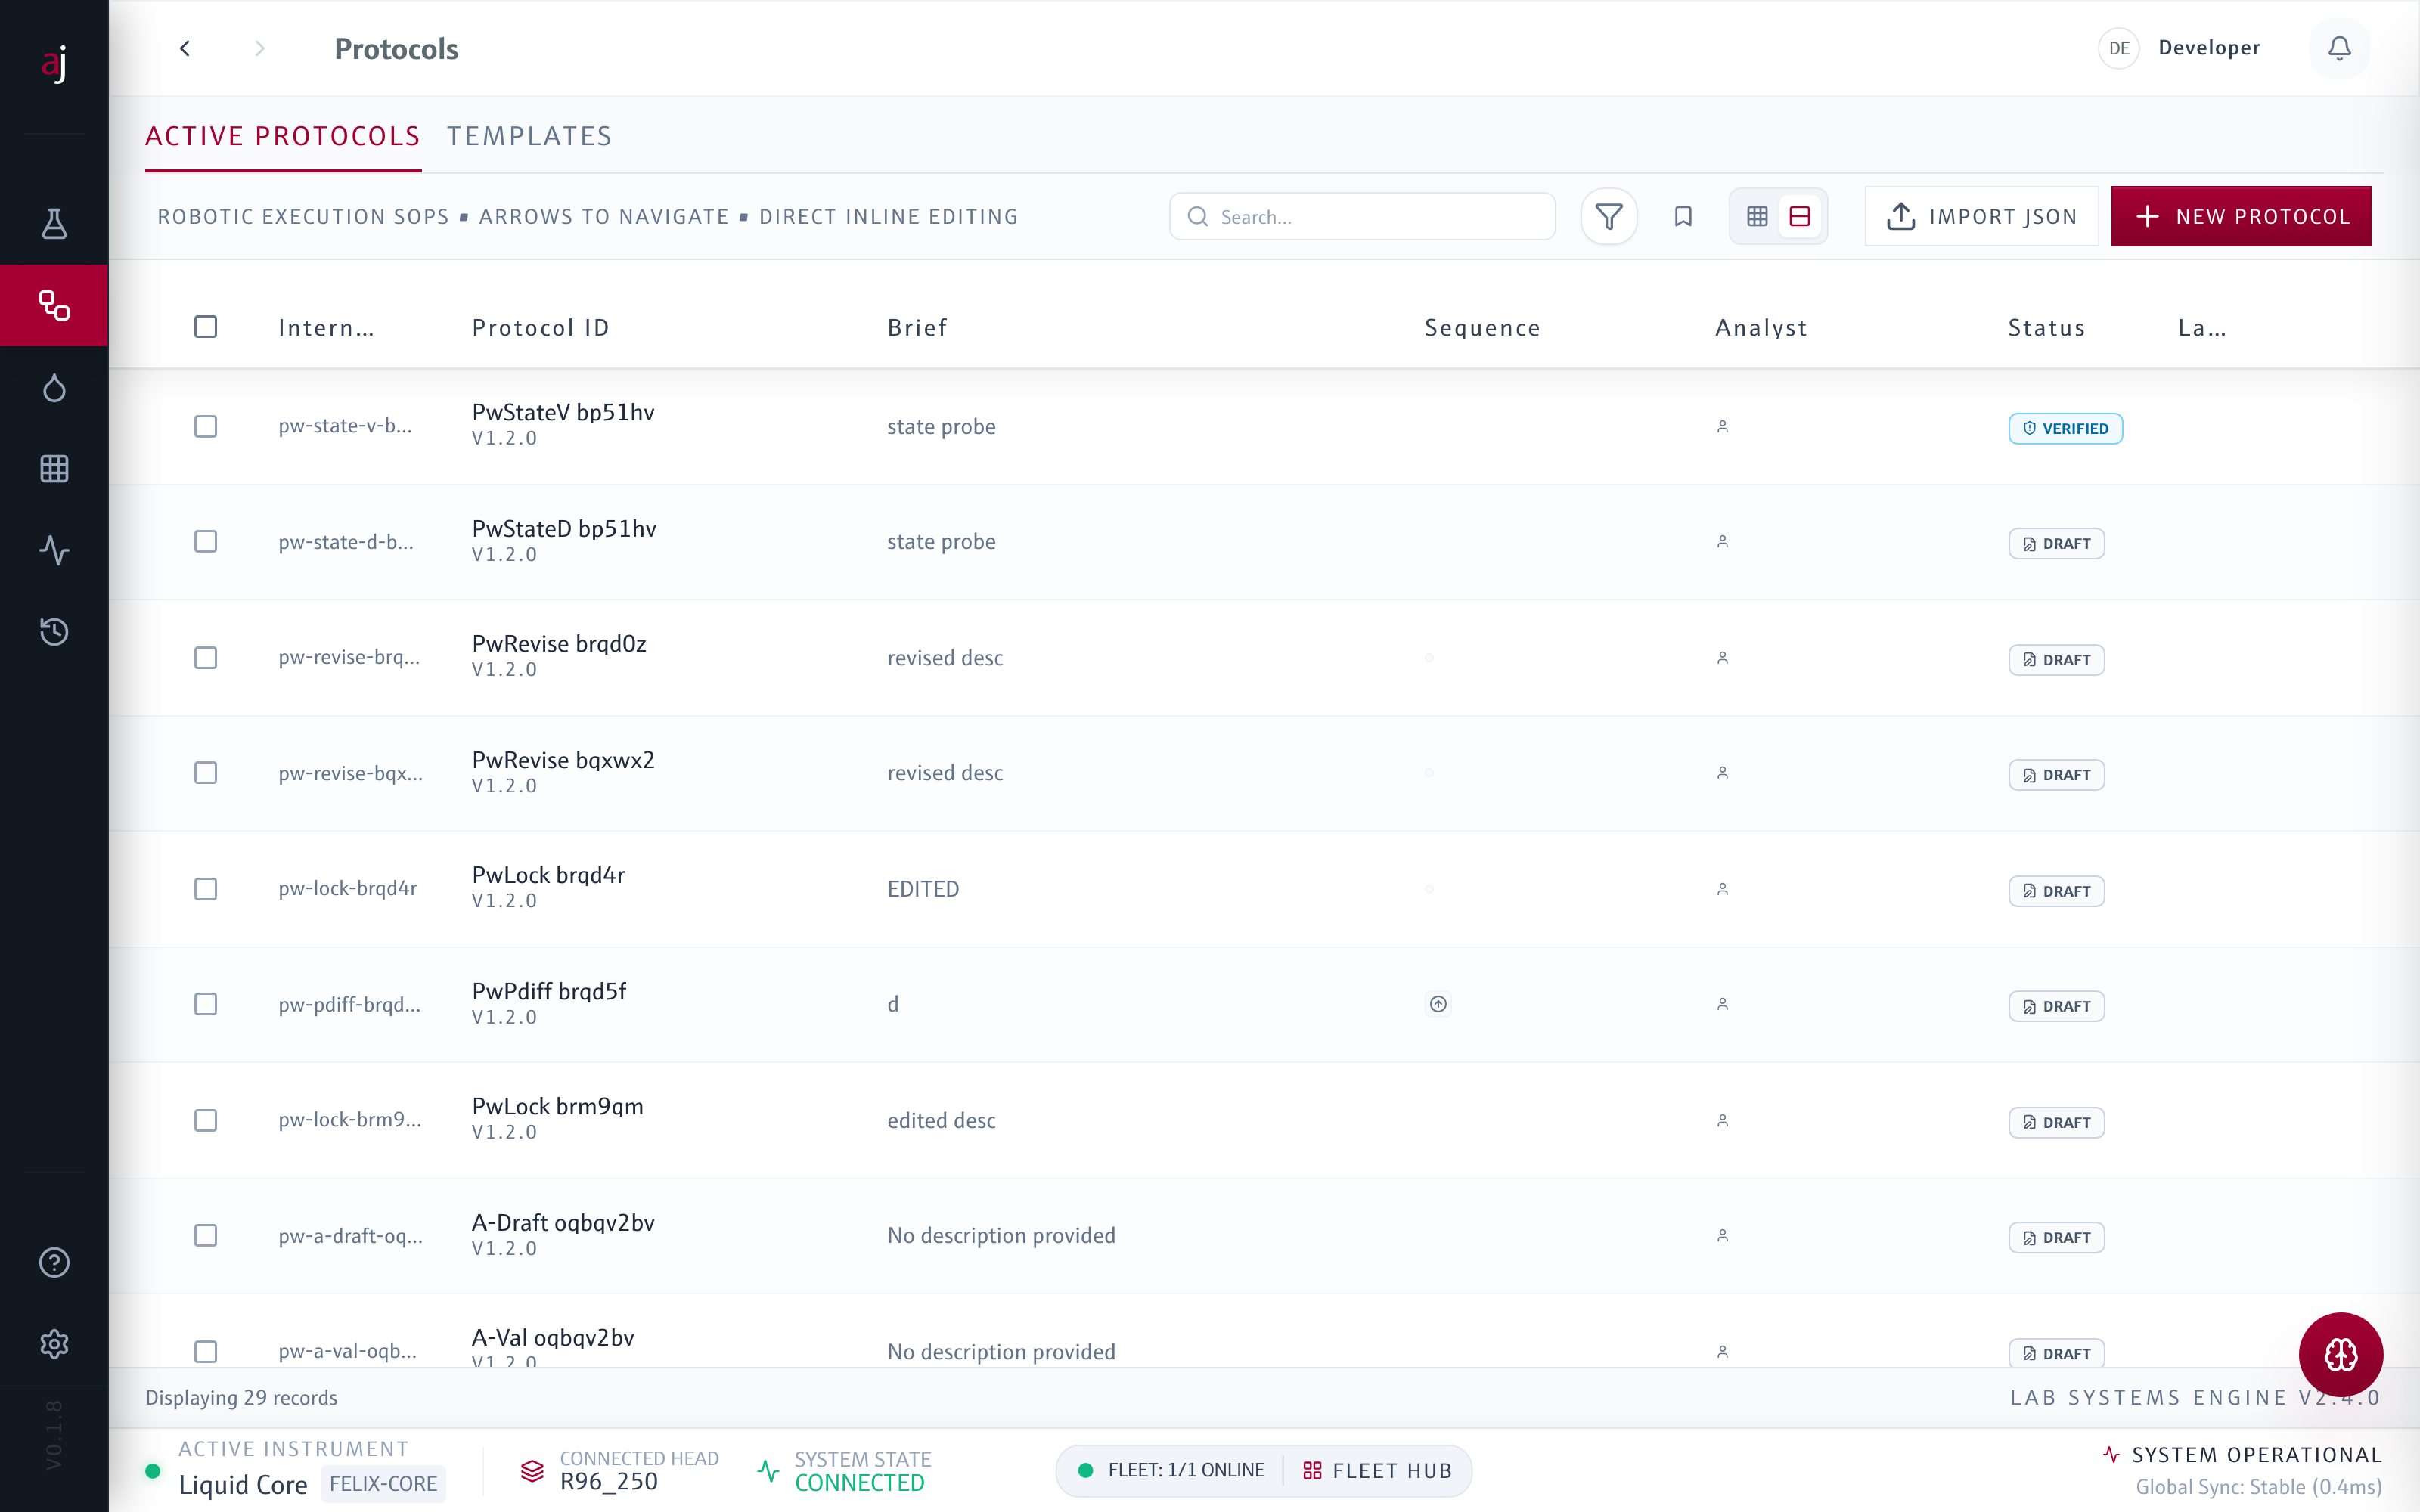This screenshot has height=1512, width=2420.
Task: Click the Verified status badge
Action: (x=2065, y=428)
